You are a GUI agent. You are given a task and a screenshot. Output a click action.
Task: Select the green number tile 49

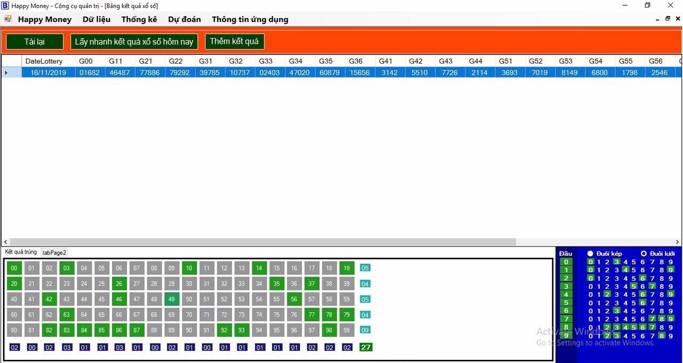tap(171, 299)
